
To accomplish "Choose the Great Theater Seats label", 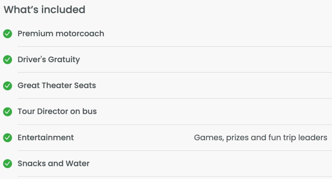I will pyautogui.click(x=57, y=85).
